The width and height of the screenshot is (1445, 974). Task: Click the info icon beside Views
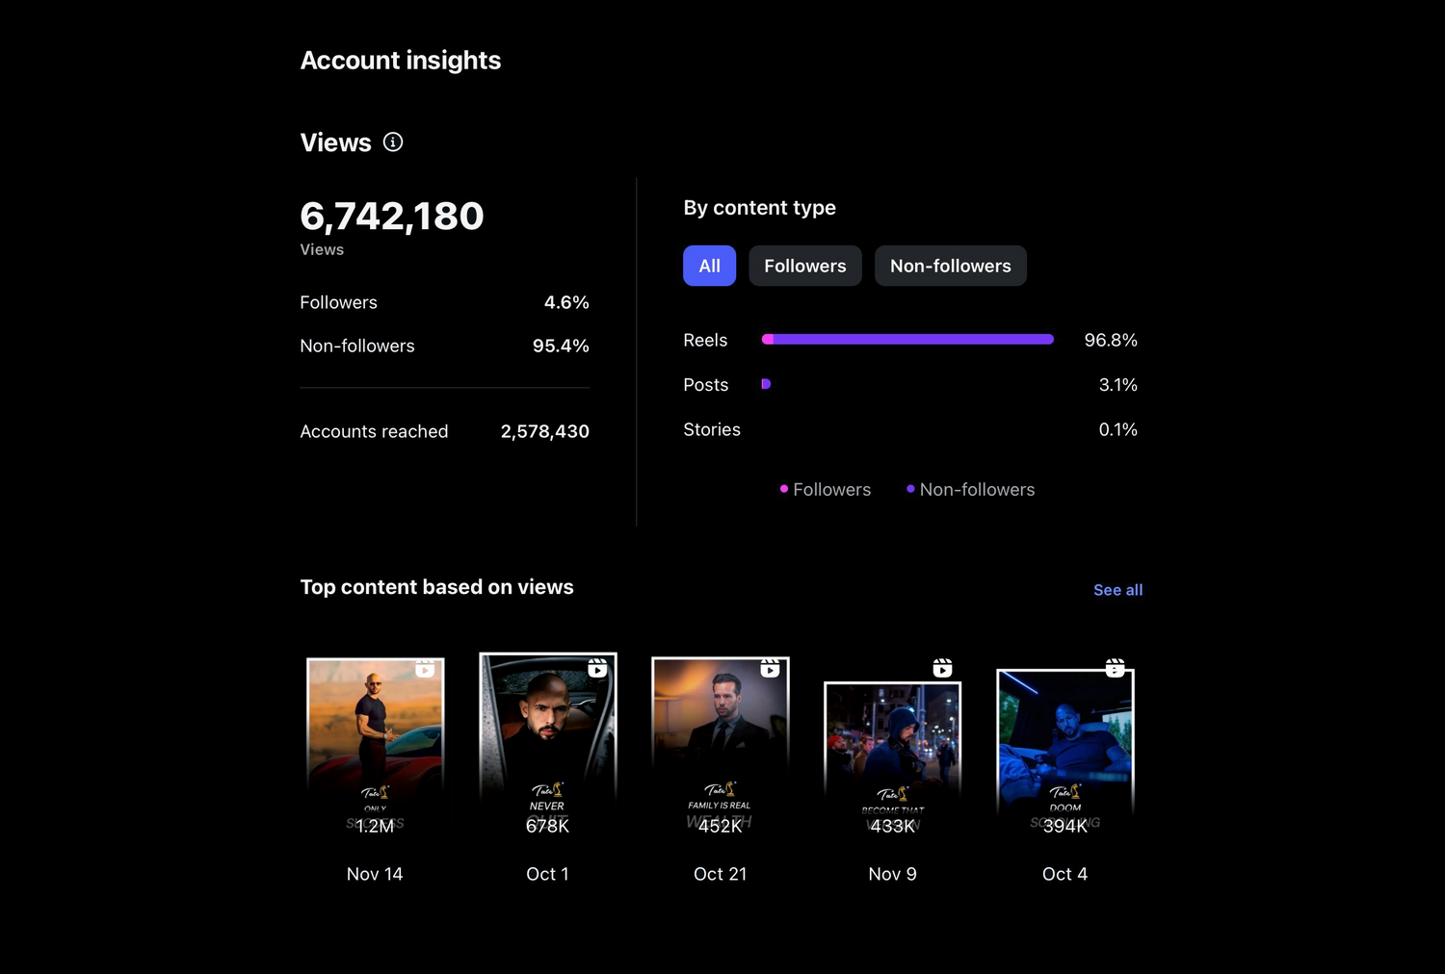click(393, 142)
